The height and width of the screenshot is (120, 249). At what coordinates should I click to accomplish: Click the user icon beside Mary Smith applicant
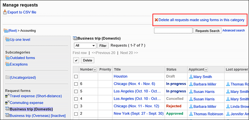click(191, 77)
